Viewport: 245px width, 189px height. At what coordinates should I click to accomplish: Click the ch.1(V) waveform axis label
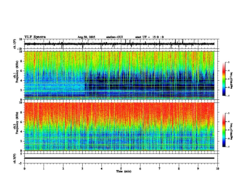click(x=15, y=44)
